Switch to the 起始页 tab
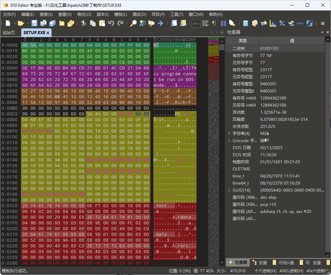 point(9,32)
